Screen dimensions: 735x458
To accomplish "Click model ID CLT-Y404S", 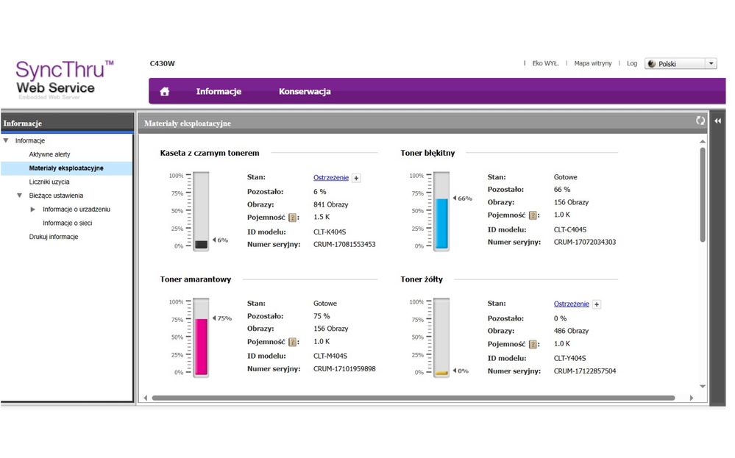I will tap(569, 358).
